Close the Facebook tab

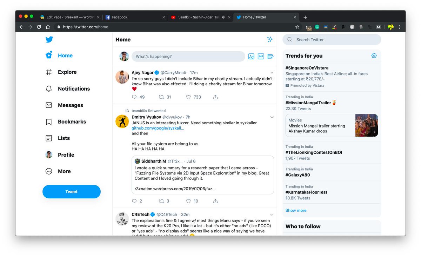click(x=163, y=17)
